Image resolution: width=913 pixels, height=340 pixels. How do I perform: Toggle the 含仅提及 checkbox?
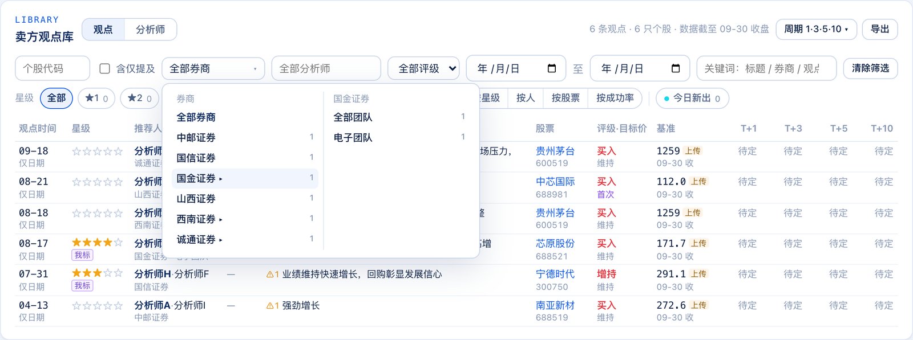(x=105, y=68)
